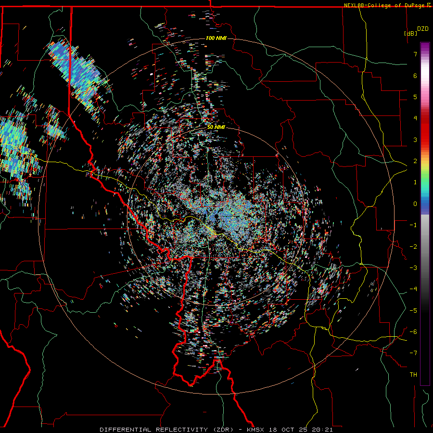433x433 pixels.
Task: Click the 3 value on color scale
Action: pyautogui.click(x=415, y=140)
